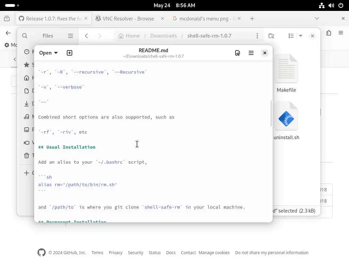Go back in the Files window
Viewport: 349px width, 262px height.
[86, 36]
